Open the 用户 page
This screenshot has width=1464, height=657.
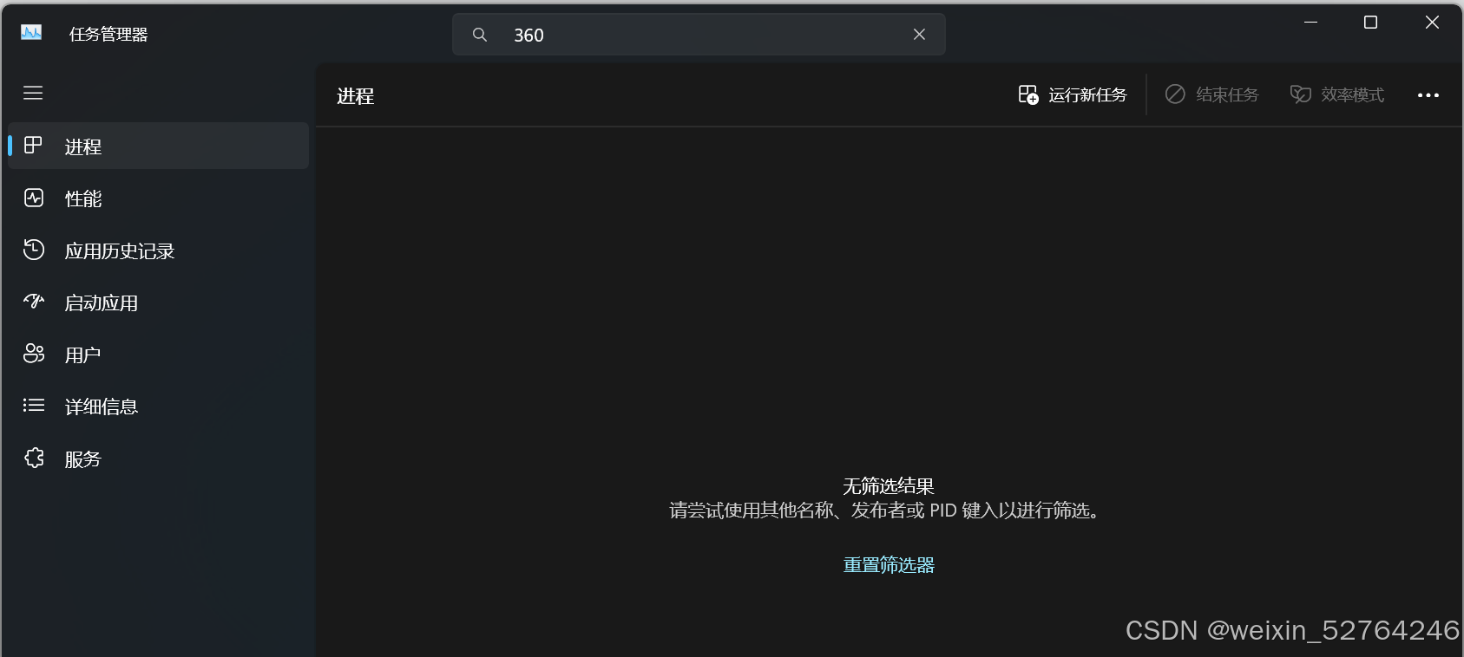click(158, 355)
